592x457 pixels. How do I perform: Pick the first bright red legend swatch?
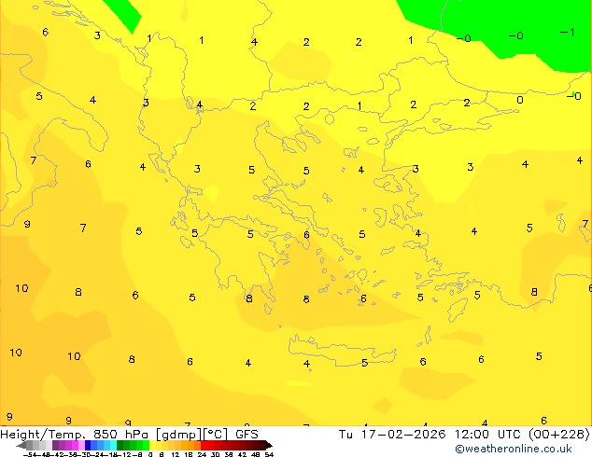click(x=204, y=445)
